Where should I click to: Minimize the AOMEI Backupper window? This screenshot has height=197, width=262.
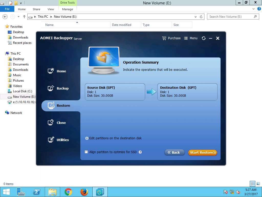pyautogui.click(x=211, y=38)
